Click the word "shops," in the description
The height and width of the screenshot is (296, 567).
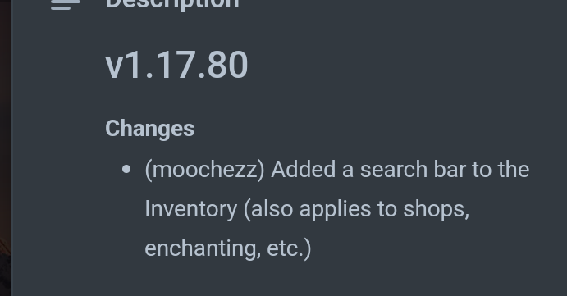[x=436, y=209]
